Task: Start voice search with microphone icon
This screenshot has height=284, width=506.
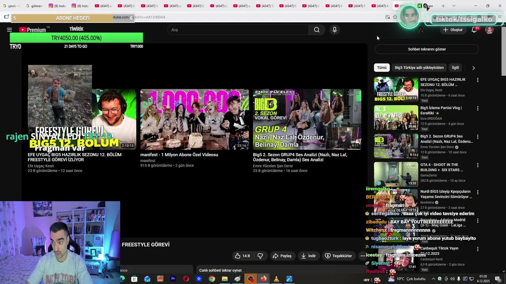Action: click(334, 30)
